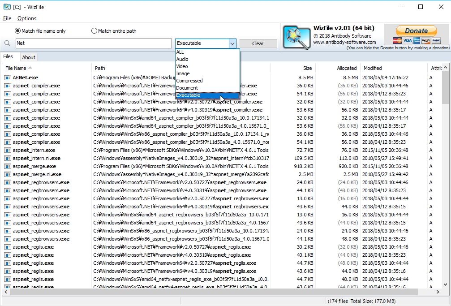Click the vertical scrollbar thumb

tap(445, 87)
